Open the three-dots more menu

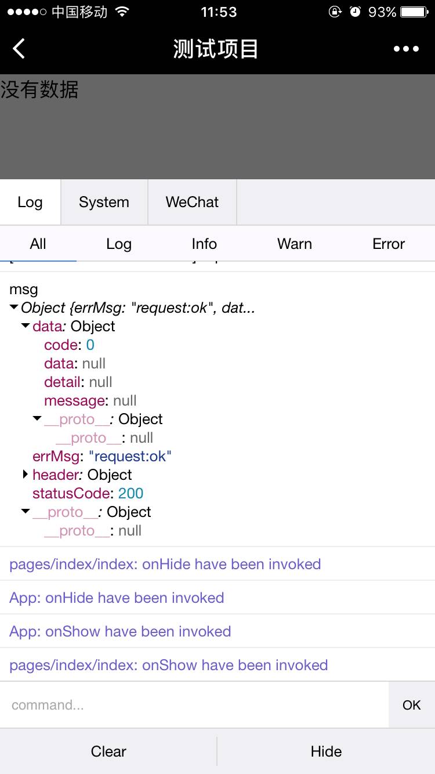[406, 49]
